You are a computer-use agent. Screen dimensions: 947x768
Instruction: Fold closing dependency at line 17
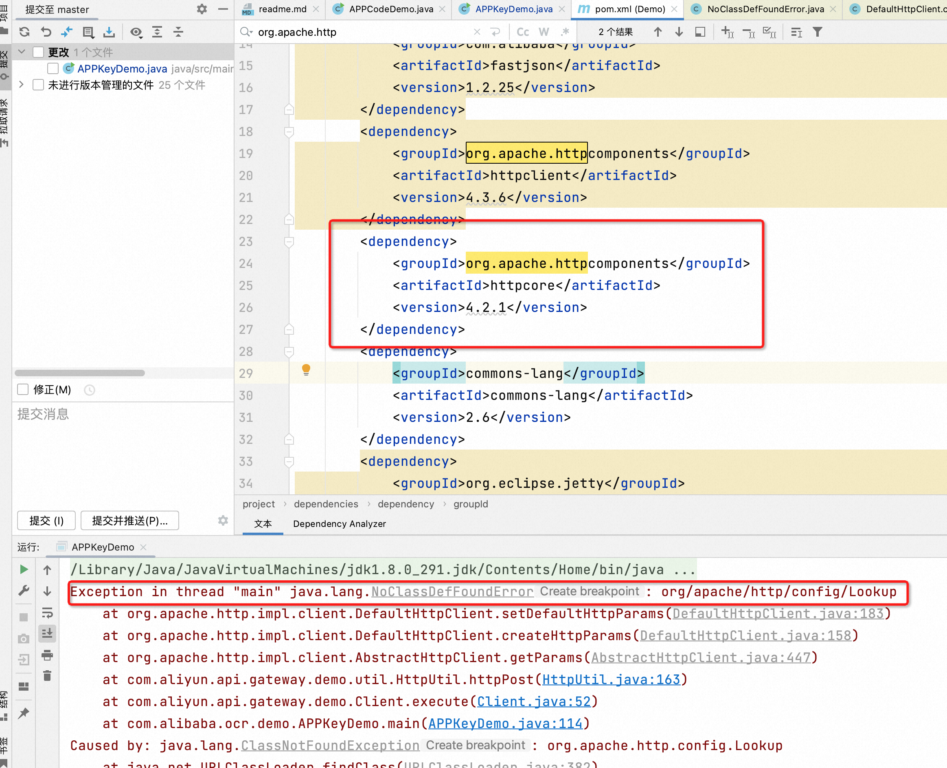click(289, 109)
